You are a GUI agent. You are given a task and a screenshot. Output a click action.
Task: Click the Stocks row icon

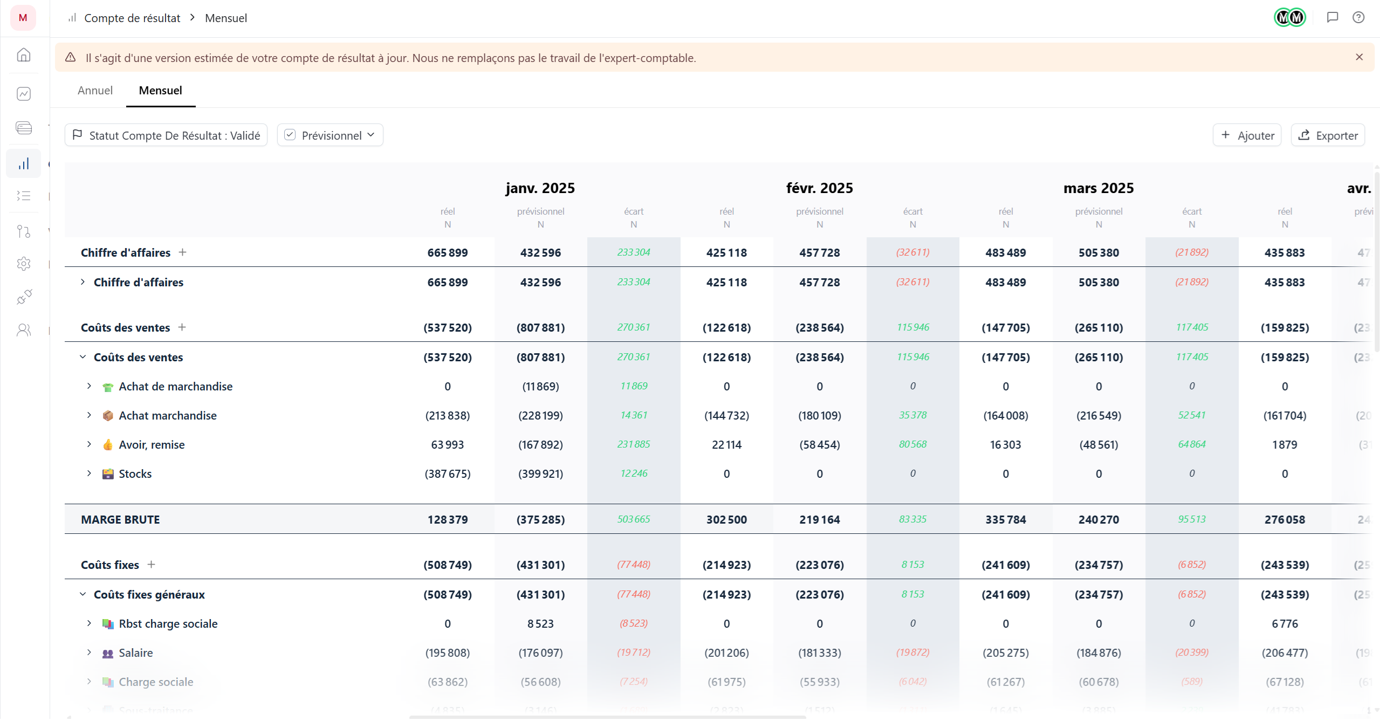108,474
